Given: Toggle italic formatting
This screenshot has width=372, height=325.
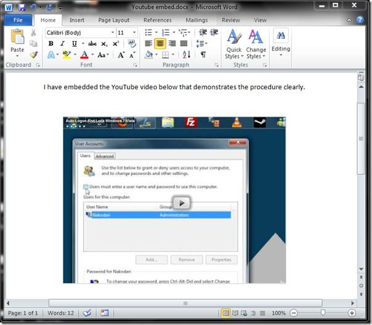Looking at the screenshot, I should pos(63,44).
